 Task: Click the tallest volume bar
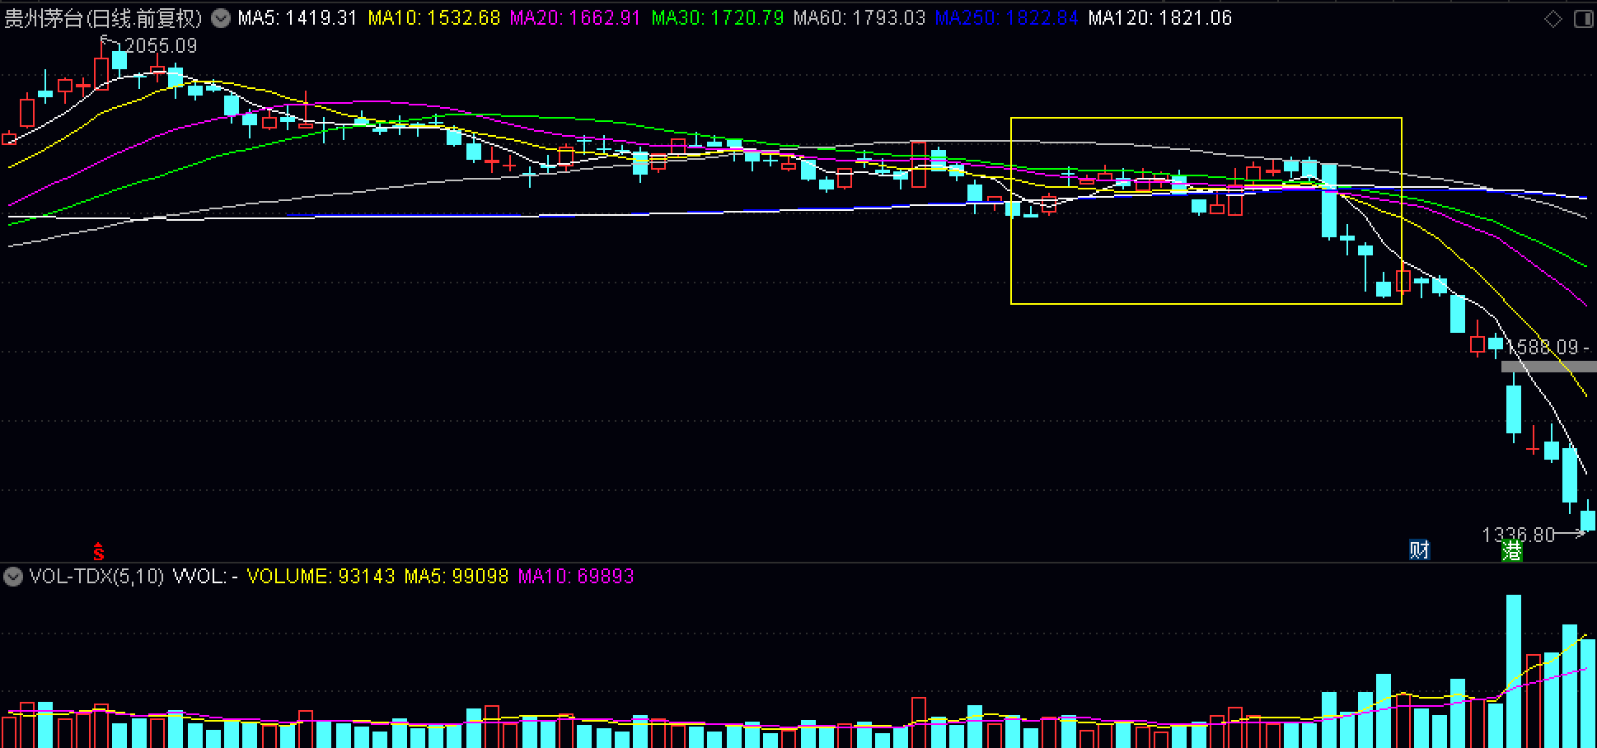click(1514, 671)
